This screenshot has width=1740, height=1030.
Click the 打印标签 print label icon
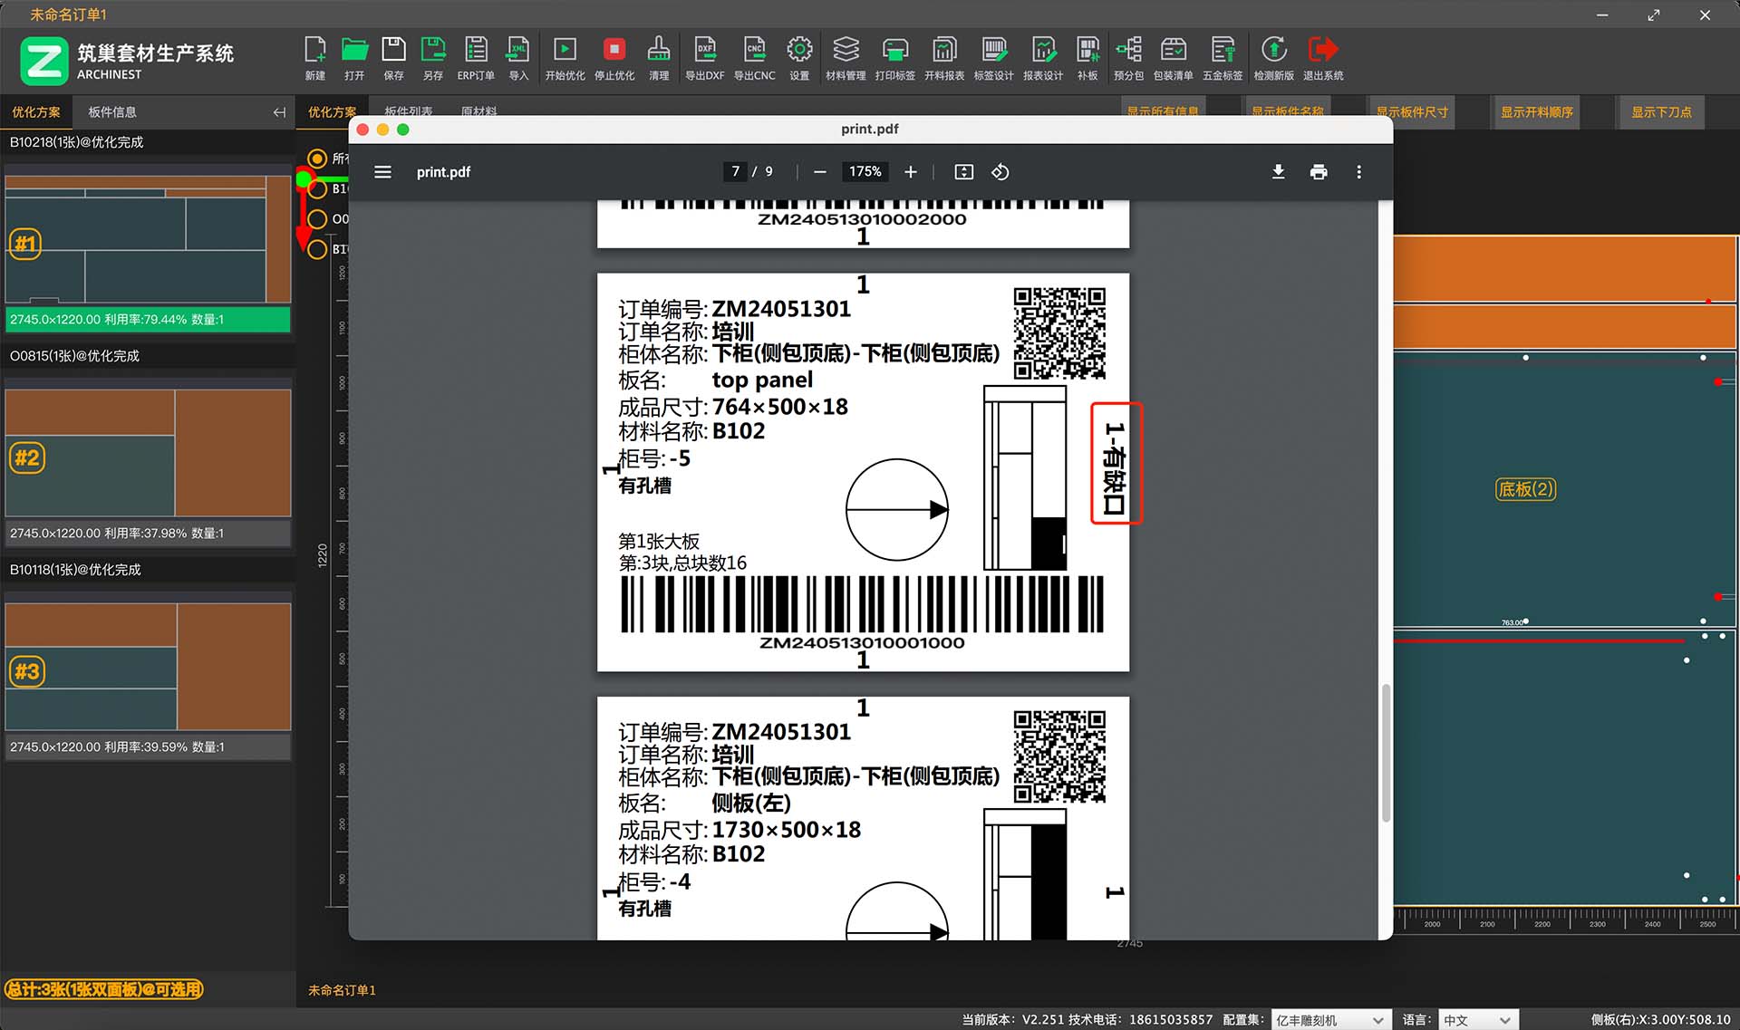(x=894, y=58)
